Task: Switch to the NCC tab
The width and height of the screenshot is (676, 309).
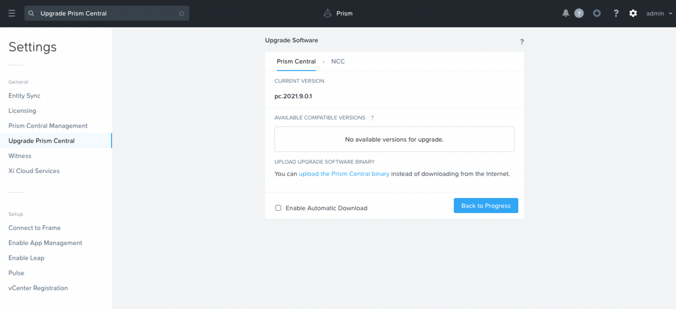Action: 338,62
